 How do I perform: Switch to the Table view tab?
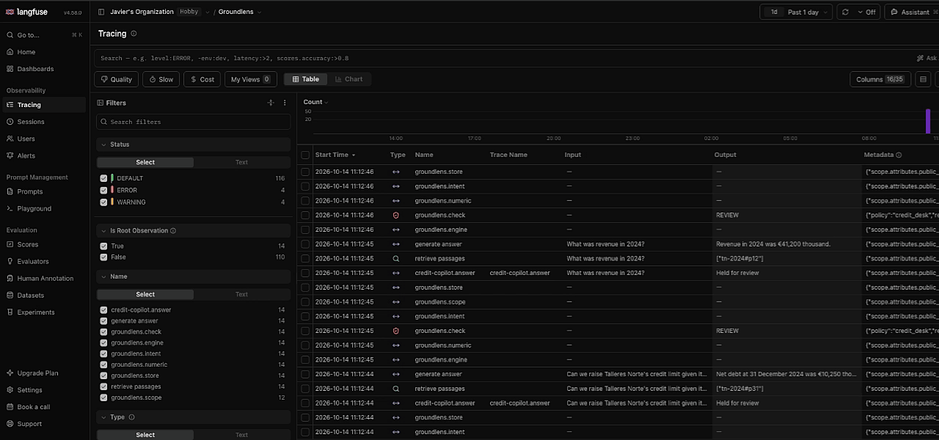[x=305, y=79]
